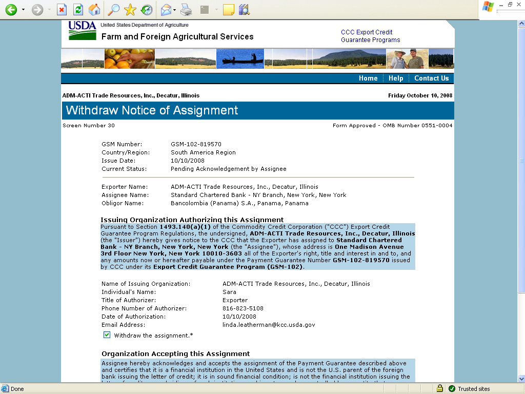The width and height of the screenshot is (525, 394).
Task: Click 'Form Approved - OMB Number 0551-0004' text
Action: tap(392, 125)
